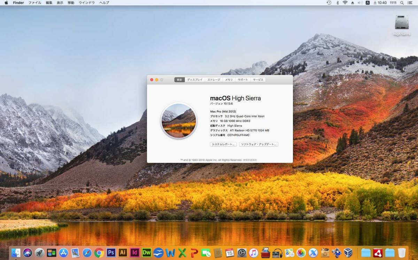Click the ソフトウェア・アップデート button
Viewport: 418px width, 260px height.
[x=258, y=144]
